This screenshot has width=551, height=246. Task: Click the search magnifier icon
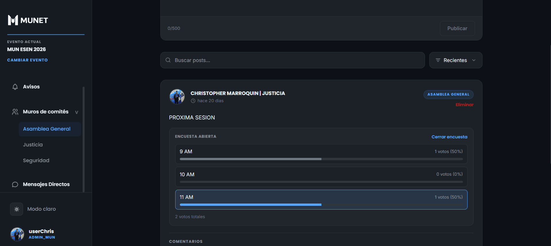tap(168, 60)
